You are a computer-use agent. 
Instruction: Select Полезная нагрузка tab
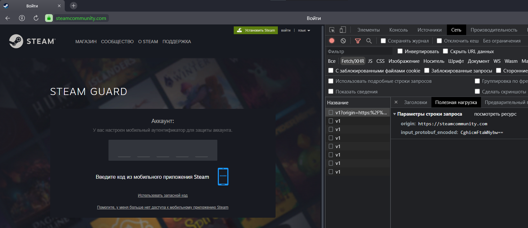(456, 102)
